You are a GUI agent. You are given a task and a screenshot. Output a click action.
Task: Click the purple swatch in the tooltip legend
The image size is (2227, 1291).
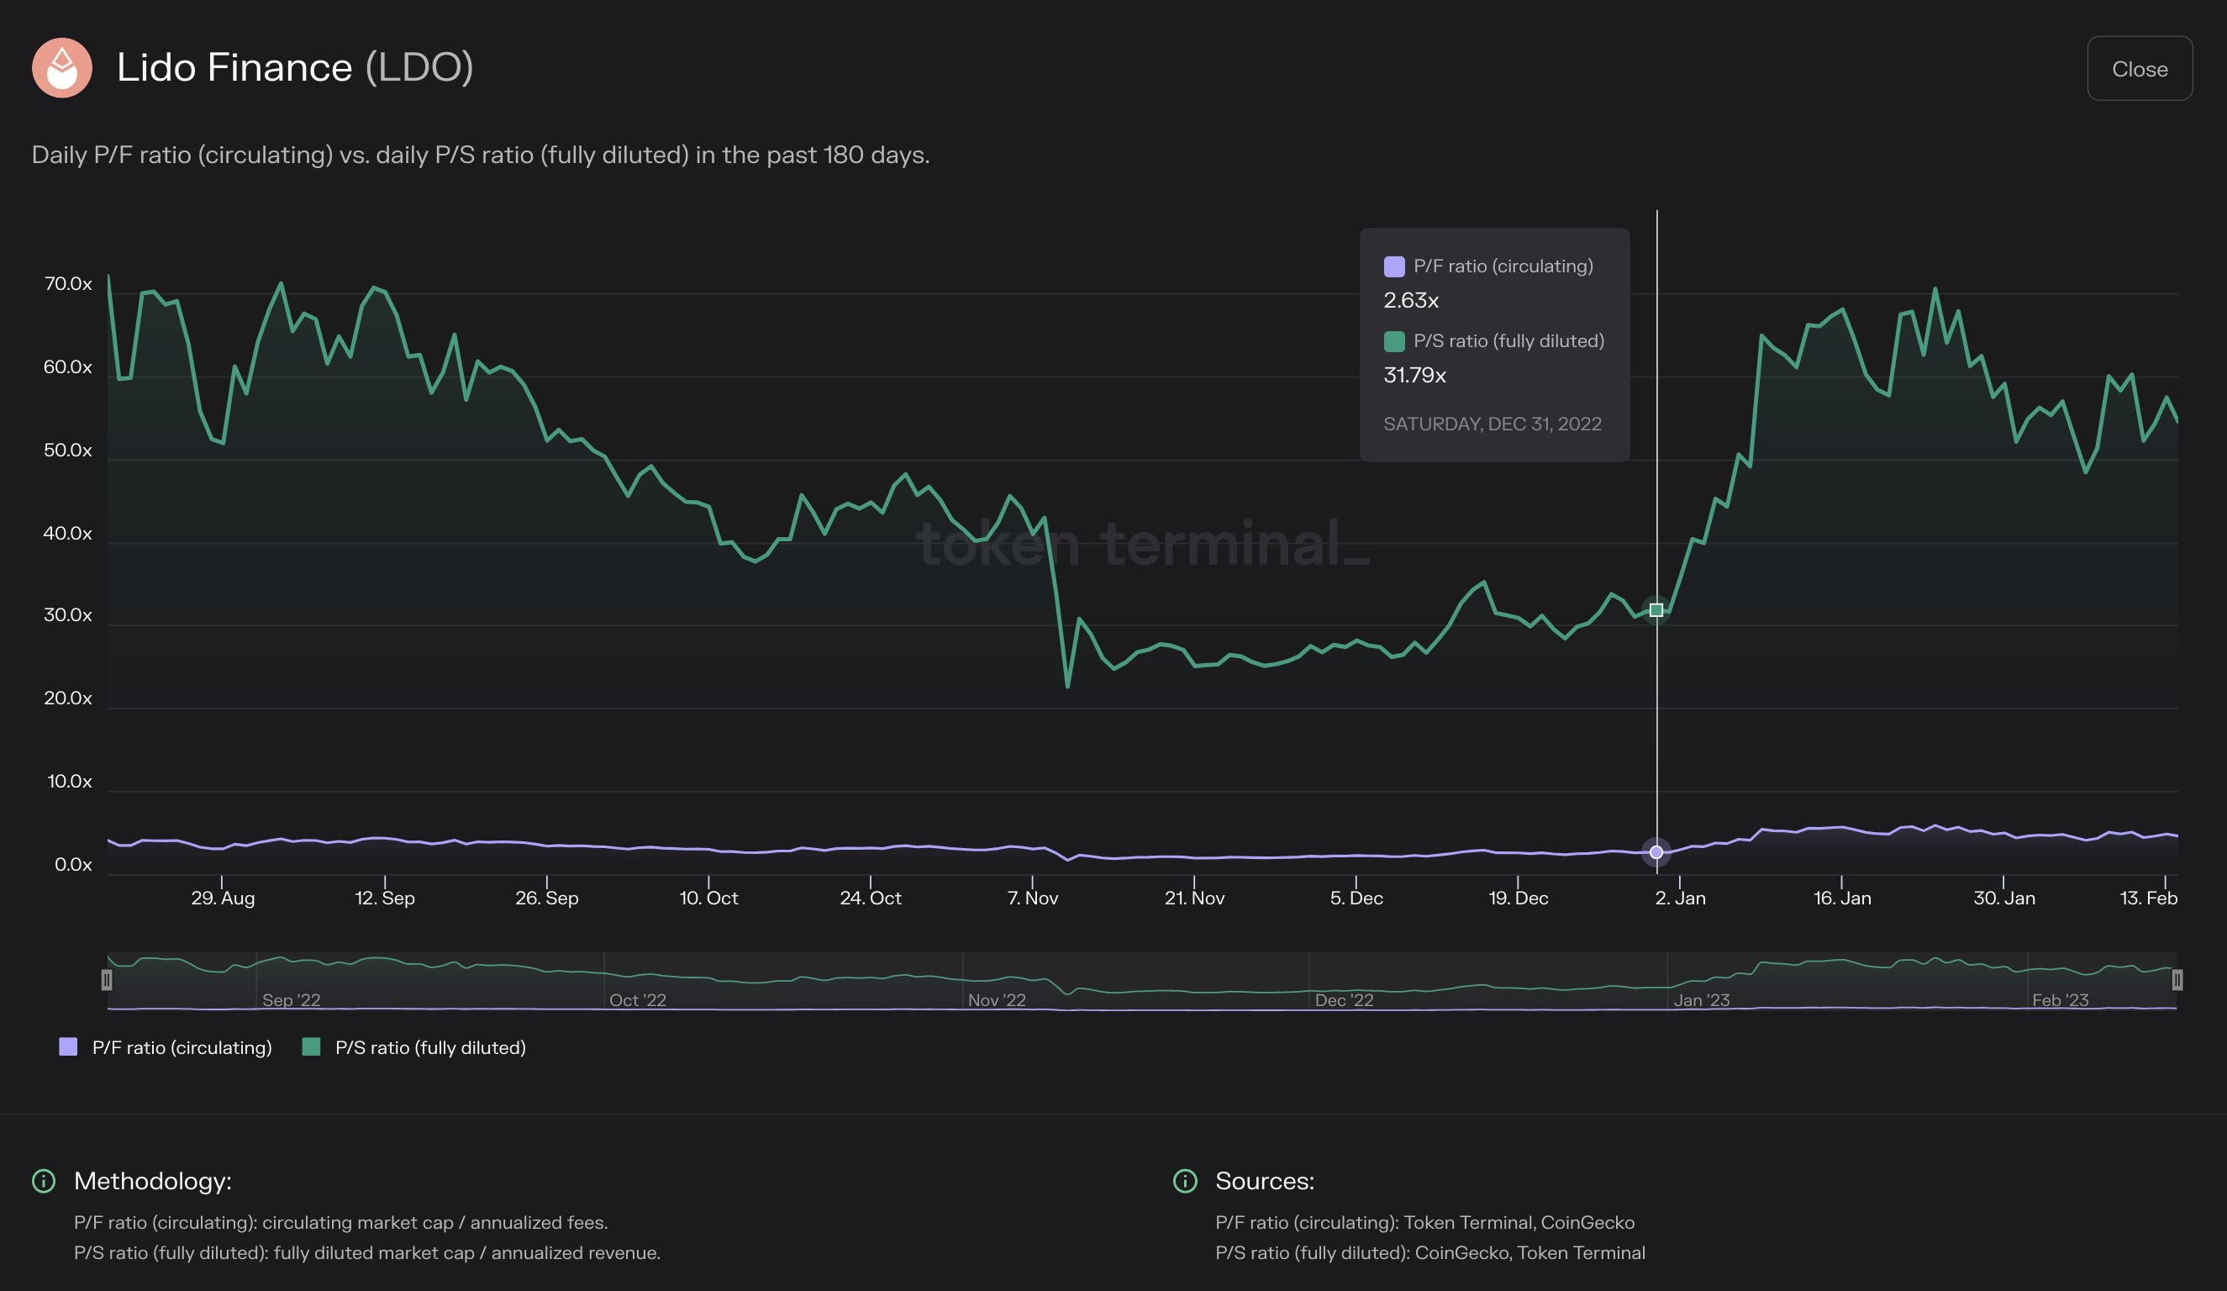[x=1393, y=265]
